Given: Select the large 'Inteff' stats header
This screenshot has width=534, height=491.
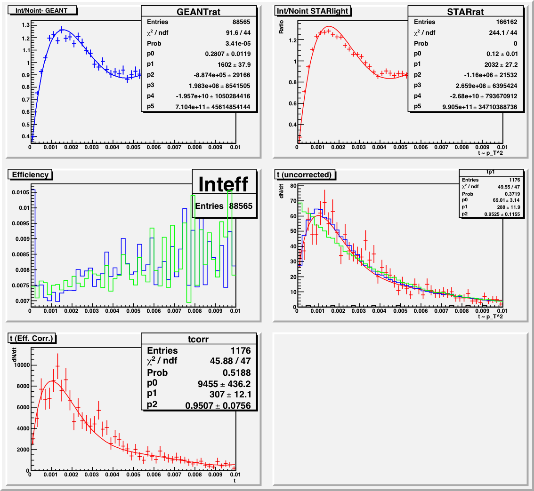Looking at the screenshot, I should (x=224, y=183).
